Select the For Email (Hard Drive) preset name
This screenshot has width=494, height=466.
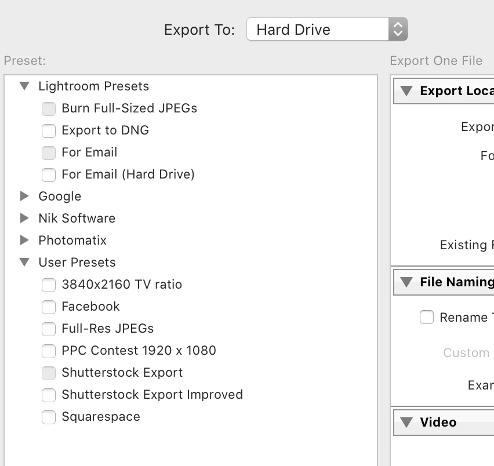pyautogui.click(x=128, y=174)
